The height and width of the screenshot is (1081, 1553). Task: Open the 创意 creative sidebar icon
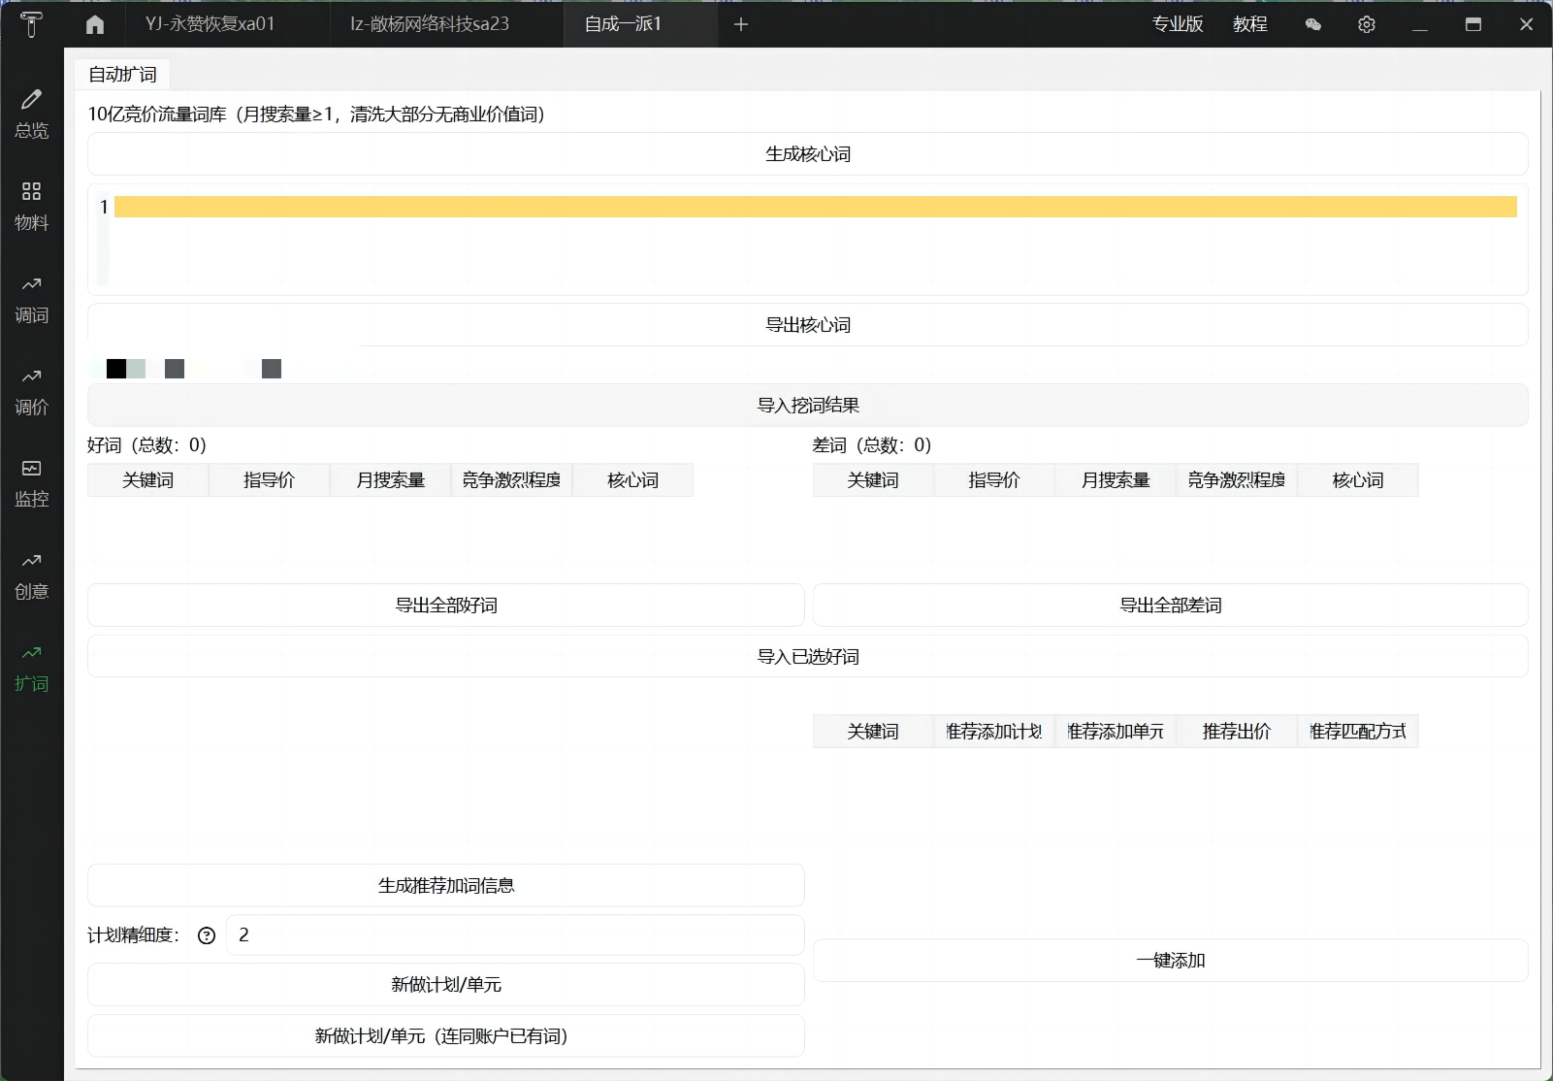coord(31,575)
